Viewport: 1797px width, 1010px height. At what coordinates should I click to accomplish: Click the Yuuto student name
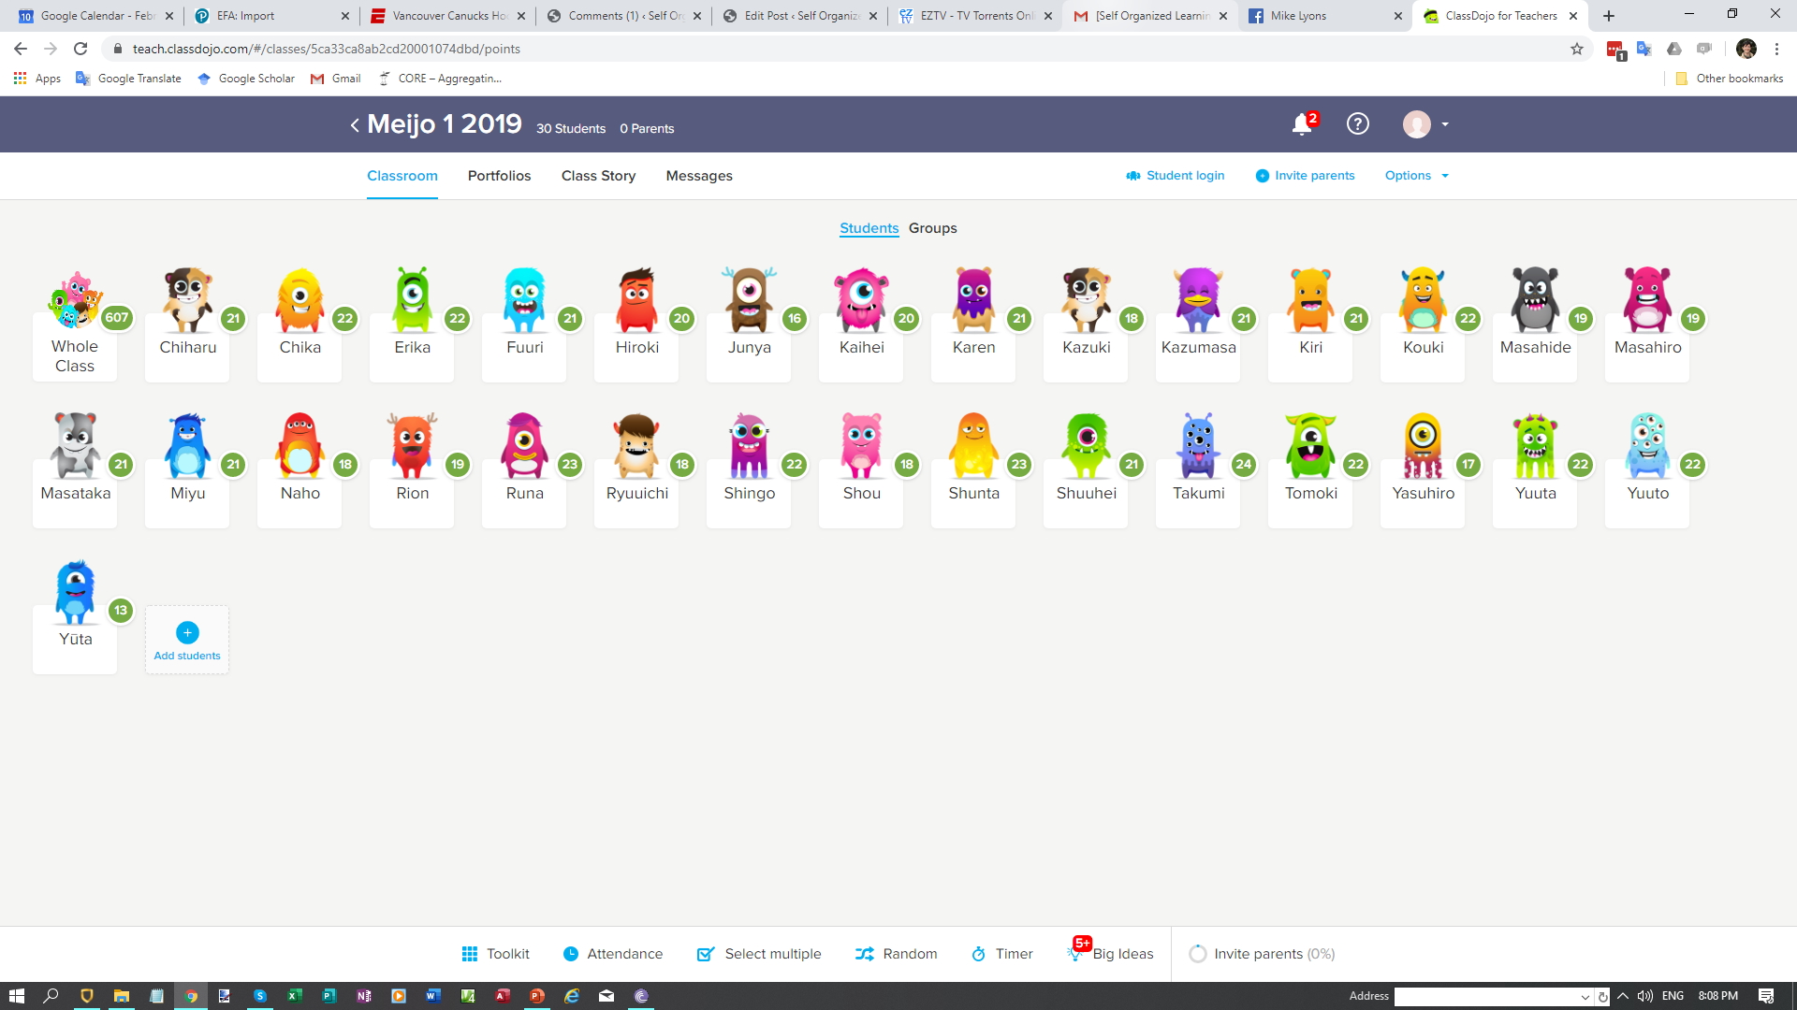point(1647,493)
